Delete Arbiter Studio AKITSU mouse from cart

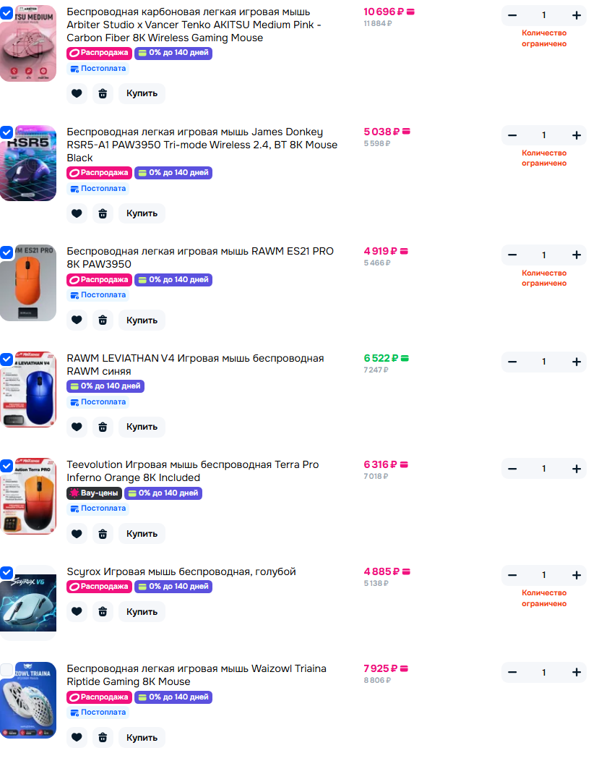[x=103, y=93]
